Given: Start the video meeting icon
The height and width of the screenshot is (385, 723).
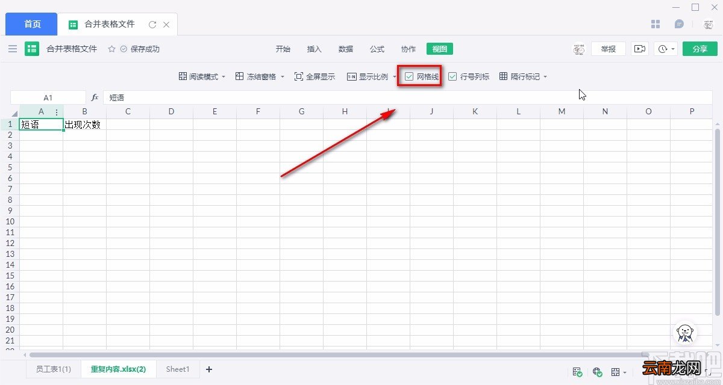Looking at the screenshot, I should (640, 49).
